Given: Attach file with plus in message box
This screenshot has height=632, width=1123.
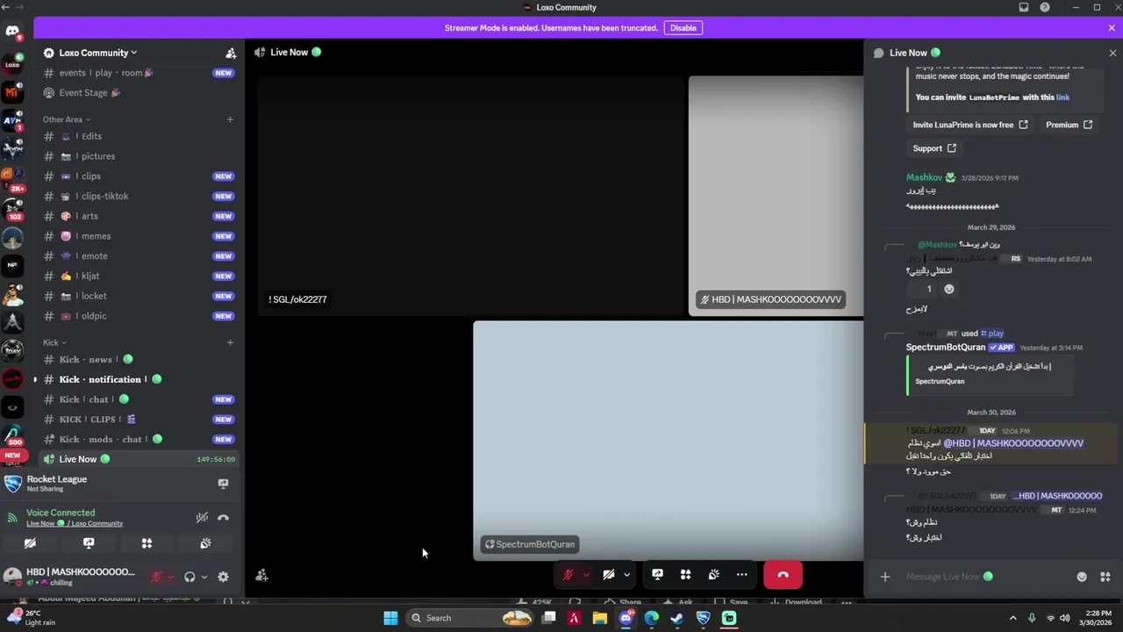Looking at the screenshot, I should pyautogui.click(x=885, y=577).
